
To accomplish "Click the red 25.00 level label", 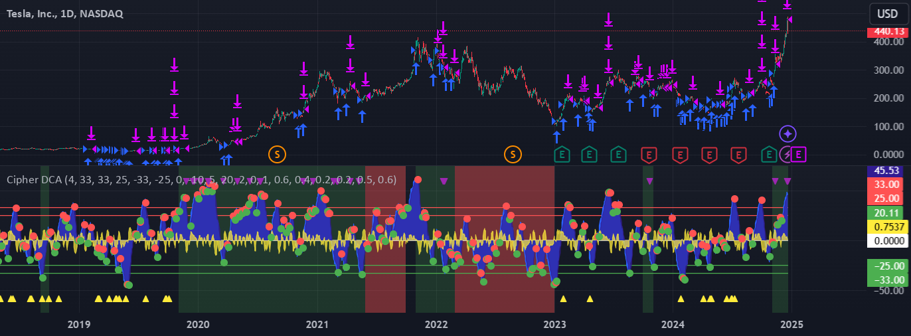I will (885, 199).
